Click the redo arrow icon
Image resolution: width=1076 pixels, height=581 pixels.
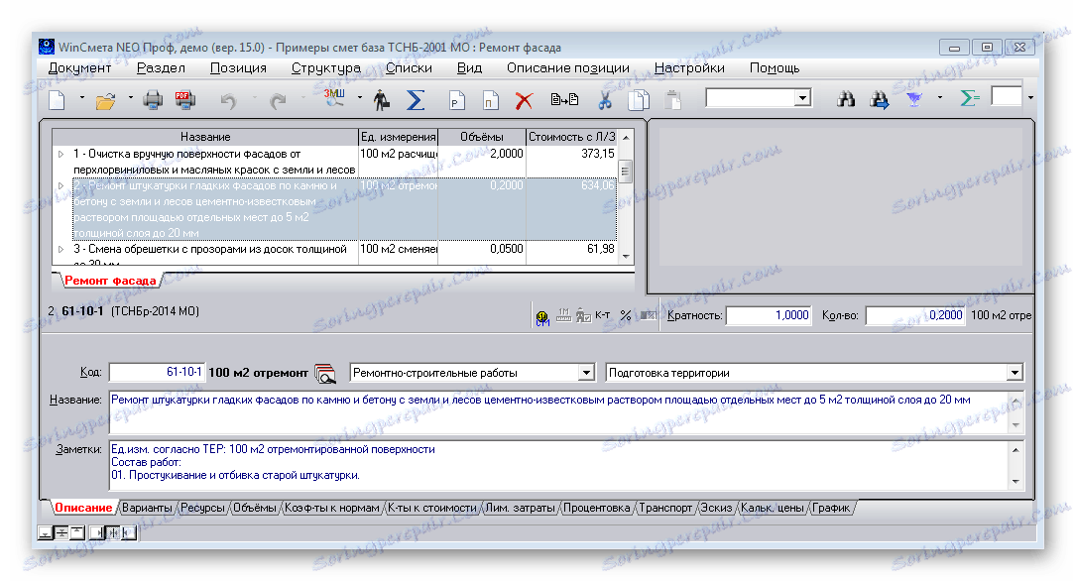(x=278, y=101)
